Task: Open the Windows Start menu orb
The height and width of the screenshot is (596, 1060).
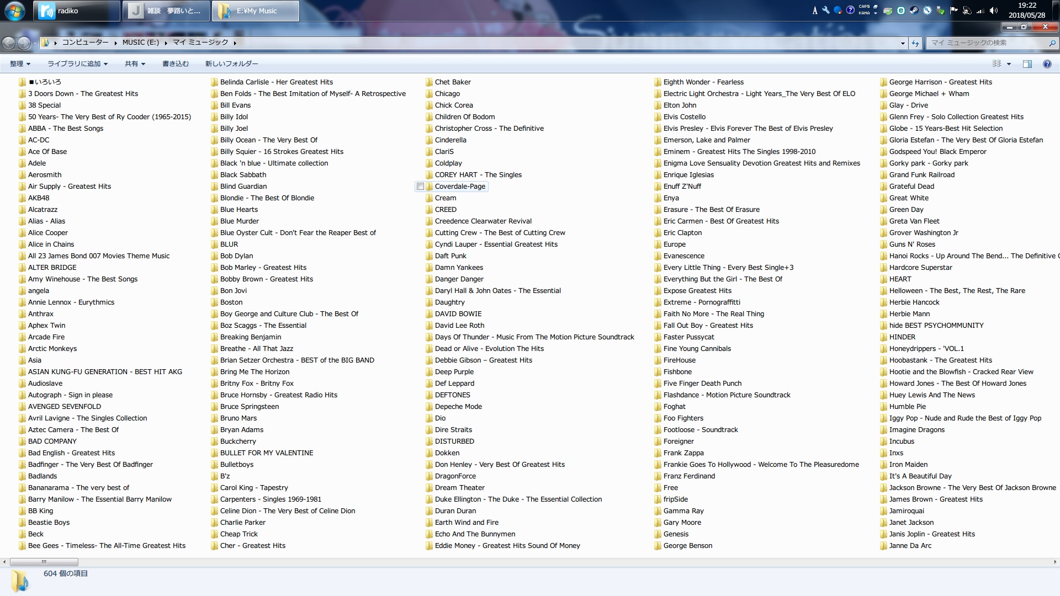Action: [x=15, y=10]
